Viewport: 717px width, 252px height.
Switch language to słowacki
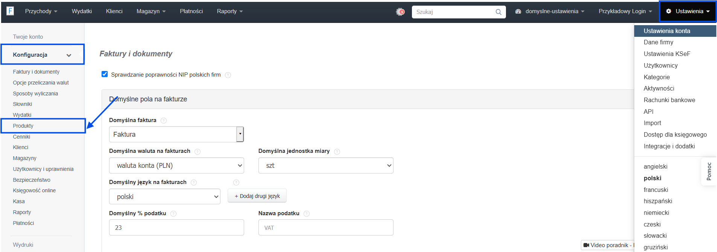(x=655, y=236)
